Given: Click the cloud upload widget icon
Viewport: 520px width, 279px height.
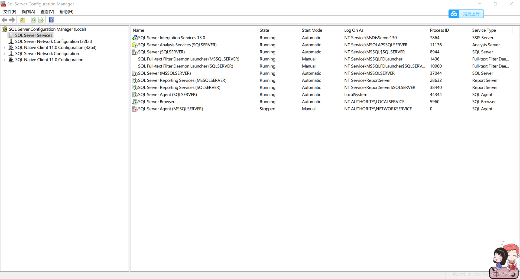Looking at the screenshot, I should 454,14.
